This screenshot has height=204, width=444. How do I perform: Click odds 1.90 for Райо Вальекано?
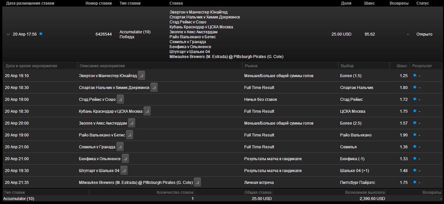[404, 135]
